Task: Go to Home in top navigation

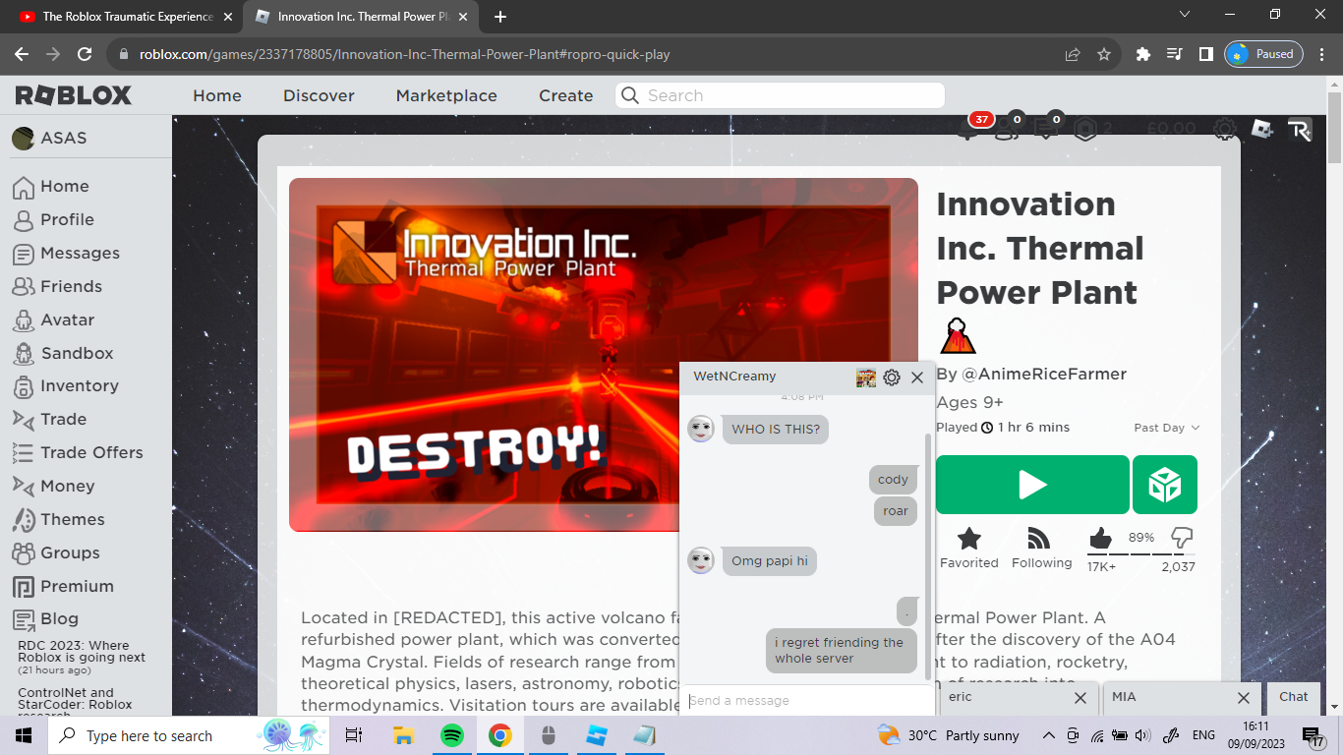Action: click(217, 95)
